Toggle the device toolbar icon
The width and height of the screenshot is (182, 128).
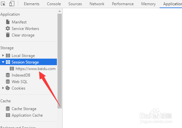(12, 4)
